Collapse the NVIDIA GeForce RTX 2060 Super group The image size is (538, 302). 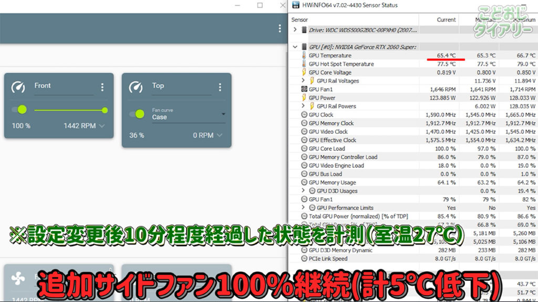(295, 47)
